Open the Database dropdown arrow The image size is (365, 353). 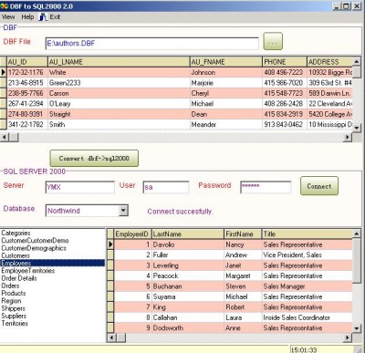point(123,211)
